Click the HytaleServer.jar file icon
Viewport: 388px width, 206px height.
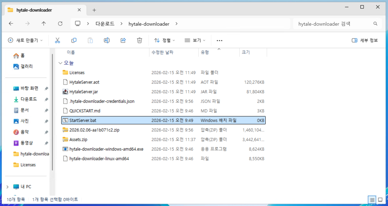coord(65,92)
